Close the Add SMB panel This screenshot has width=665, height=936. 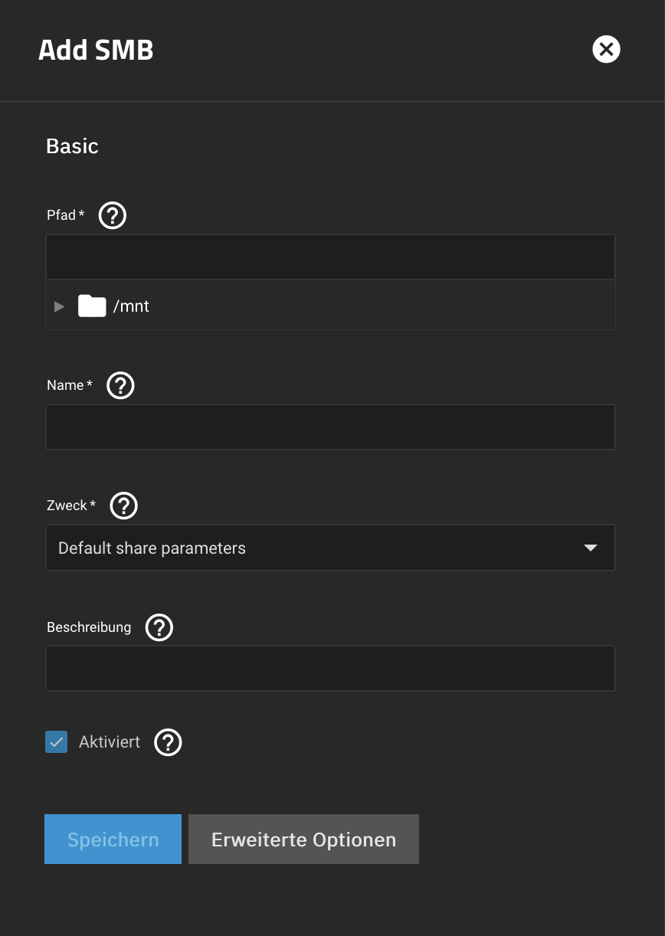(606, 50)
